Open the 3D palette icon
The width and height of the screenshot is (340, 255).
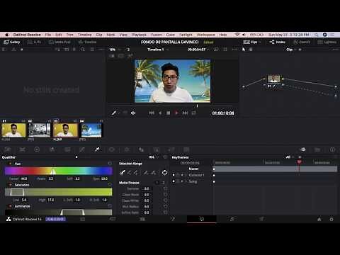coord(186,149)
